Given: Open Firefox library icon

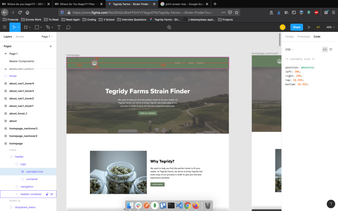Looking at the screenshot, I should click(286, 13).
